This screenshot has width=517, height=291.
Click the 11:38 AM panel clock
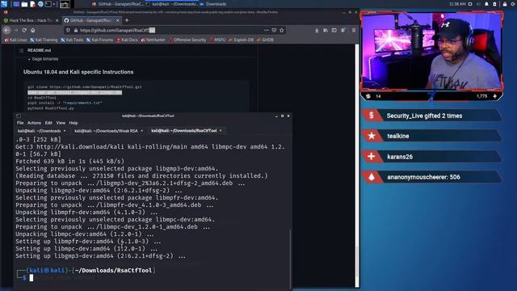457,4
